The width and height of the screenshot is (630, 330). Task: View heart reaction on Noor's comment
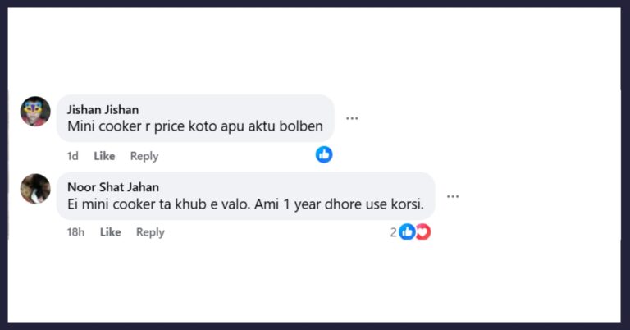click(423, 232)
